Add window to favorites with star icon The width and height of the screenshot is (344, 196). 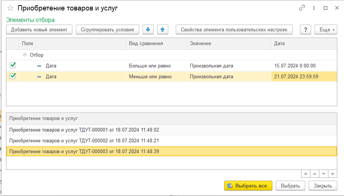coord(10,8)
